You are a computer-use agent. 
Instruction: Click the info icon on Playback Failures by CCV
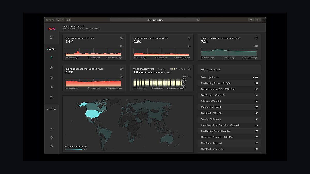121,38
